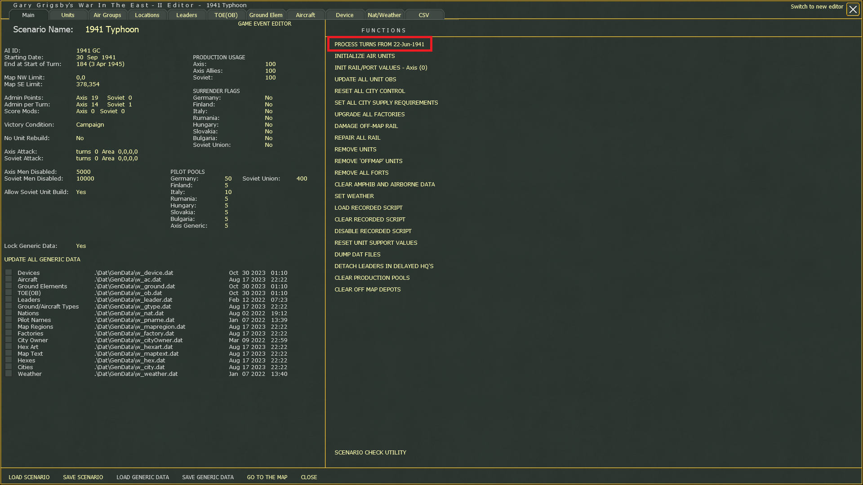Open the Nat/Weather tab

[x=384, y=15]
